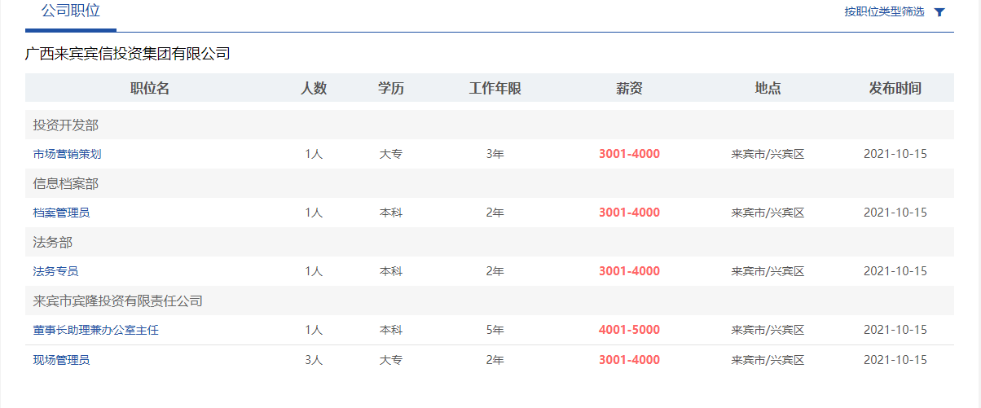
Task: Click location in 档案管理员 row
Action: pos(768,213)
